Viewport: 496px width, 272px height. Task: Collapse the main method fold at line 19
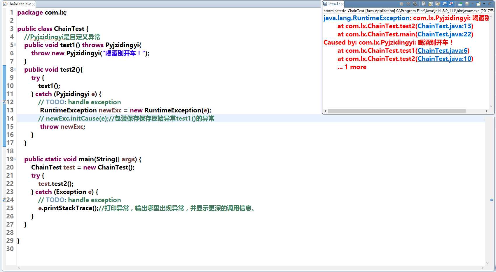15,159
